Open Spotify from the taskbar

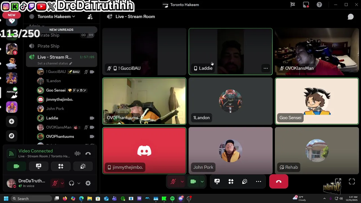click(x=172, y=198)
